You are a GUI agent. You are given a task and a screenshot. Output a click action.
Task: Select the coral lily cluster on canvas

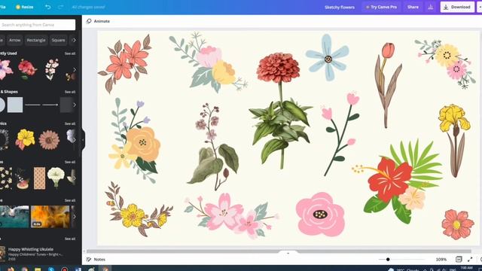click(125, 63)
